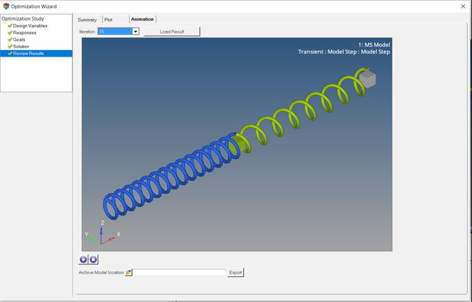
Task: Browse for Archive Model location folder
Action: pos(129,272)
